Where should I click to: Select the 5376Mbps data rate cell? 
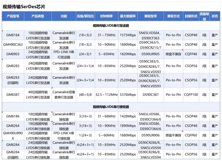click(x=128, y=95)
